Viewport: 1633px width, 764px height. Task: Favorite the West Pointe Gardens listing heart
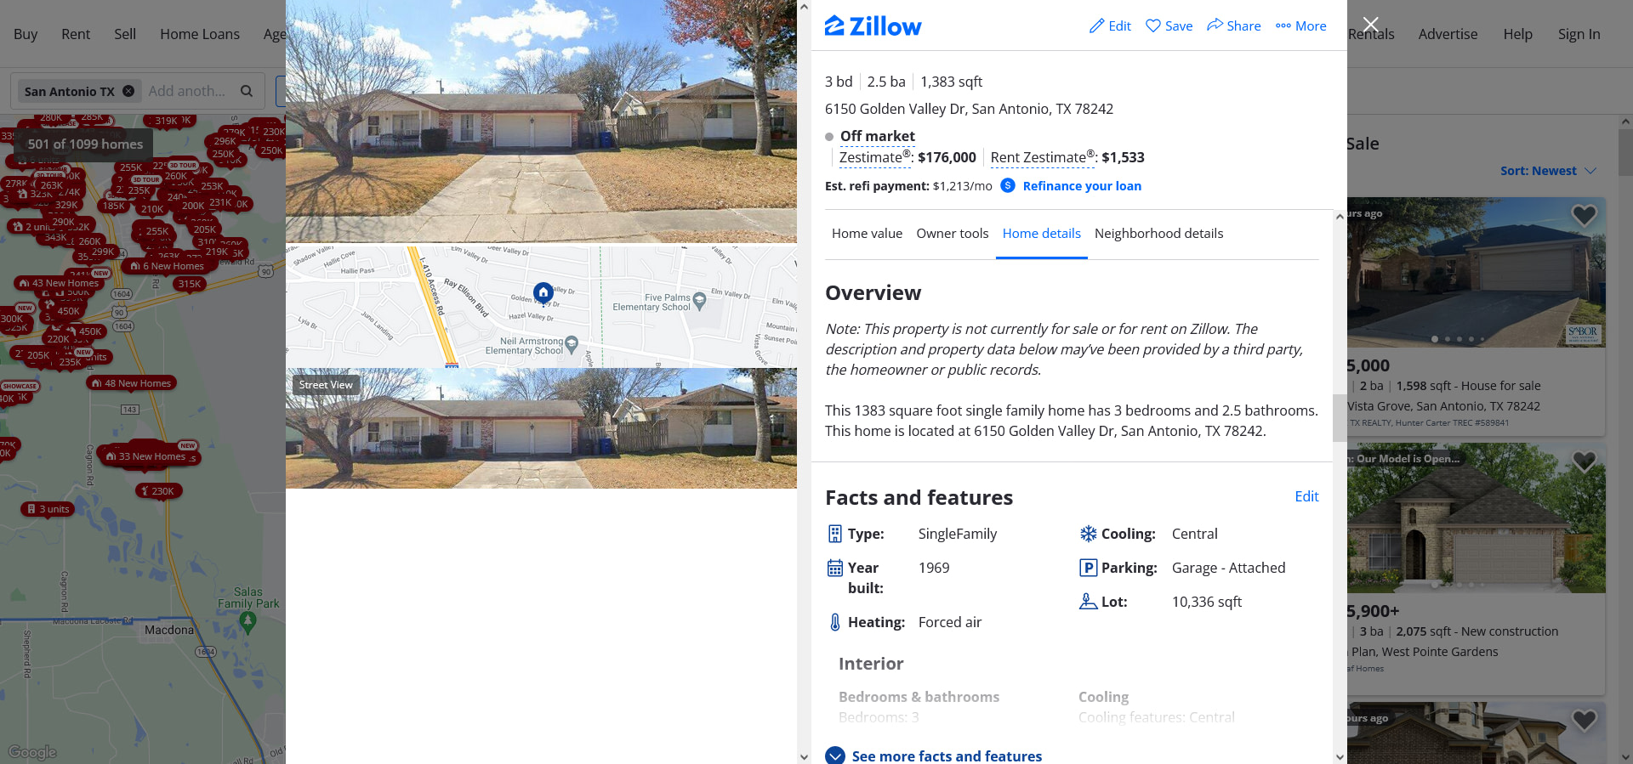1584,462
